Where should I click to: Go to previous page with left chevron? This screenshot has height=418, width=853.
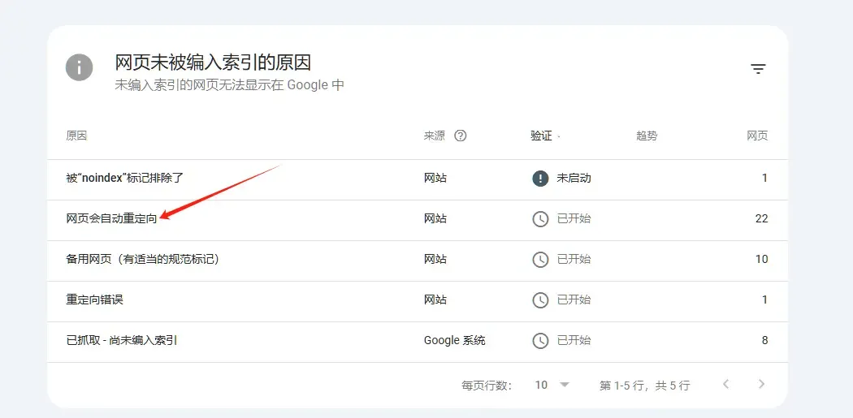[725, 384]
